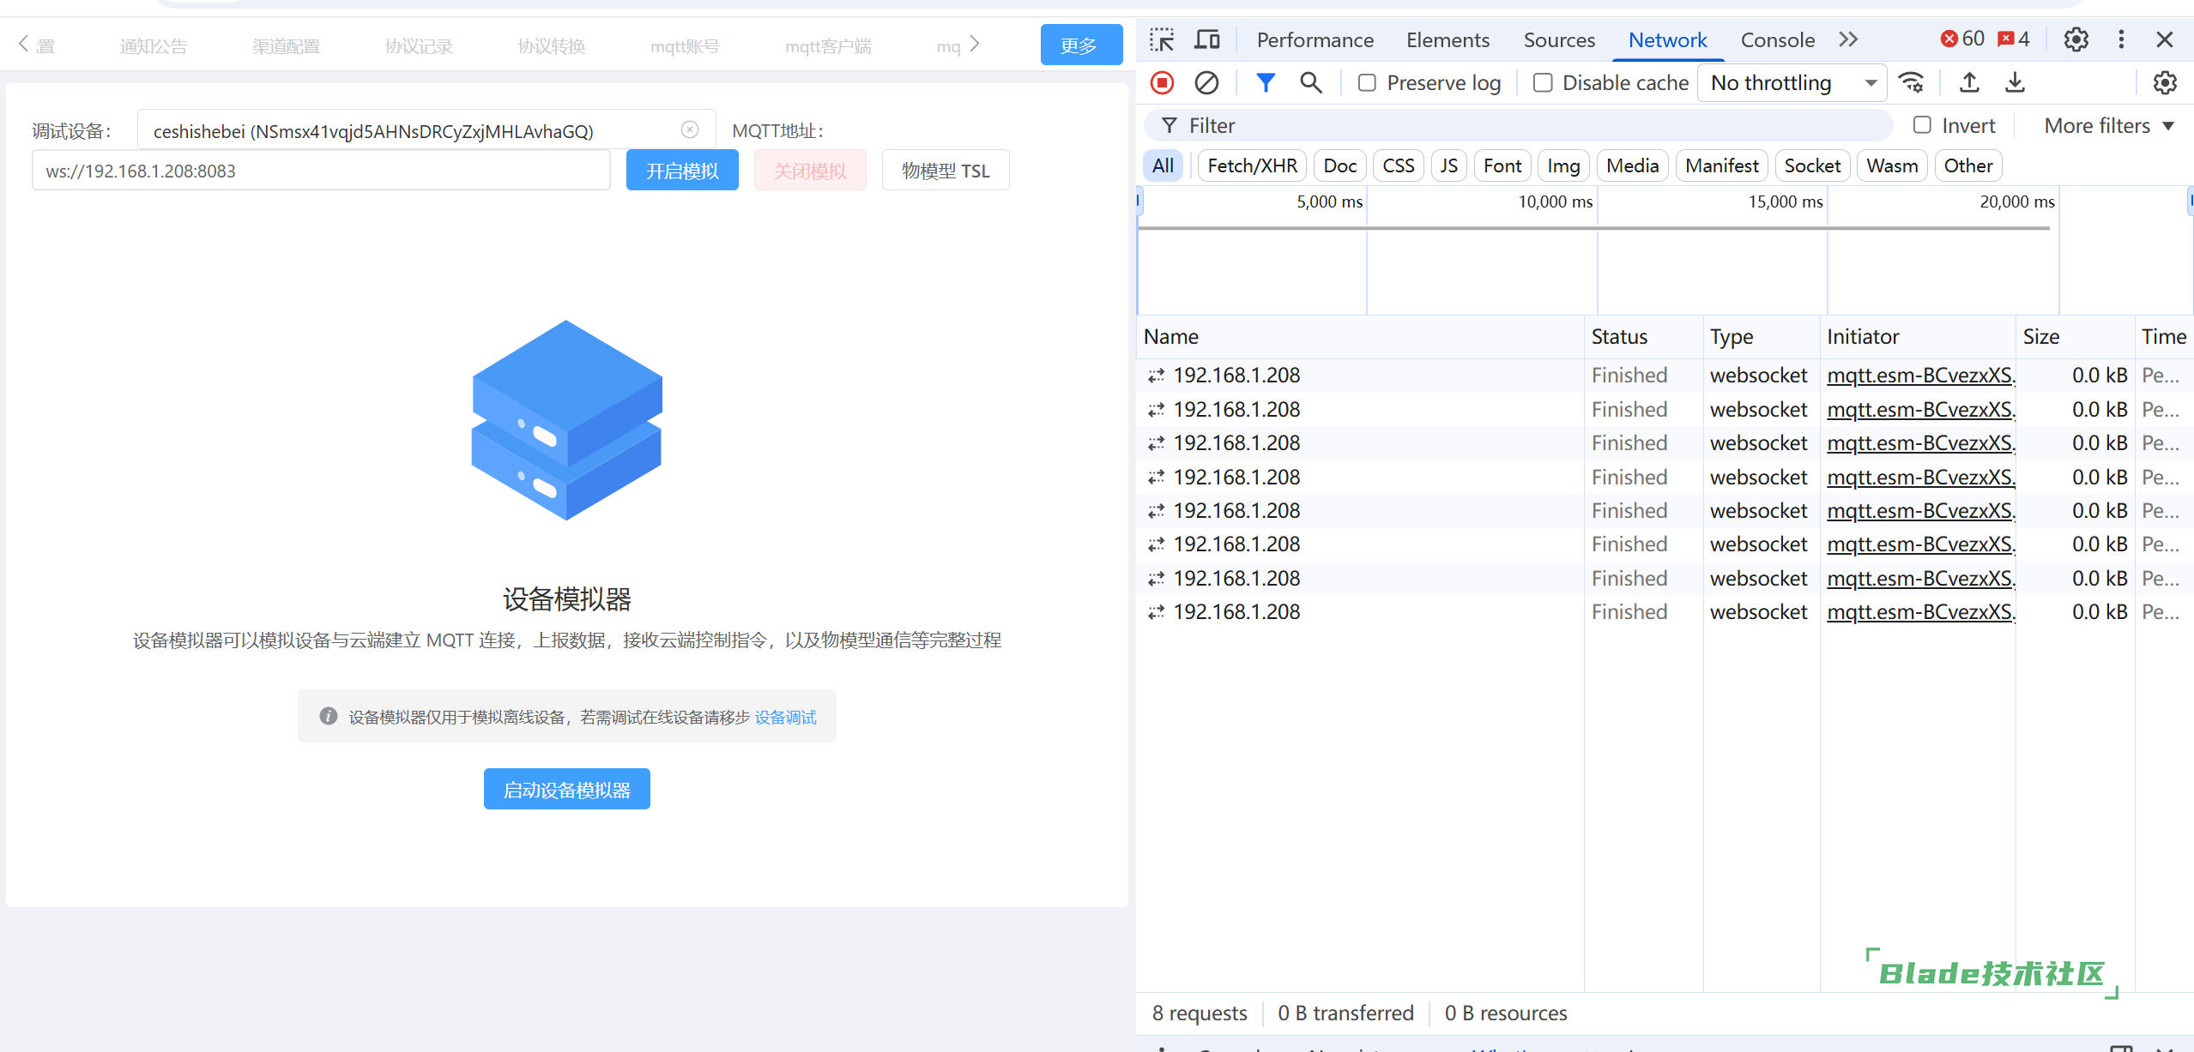Screen dimensions: 2194x1052
Task: Click the ws://192.168.1.208:8083 address field
Action: [321, 171]
